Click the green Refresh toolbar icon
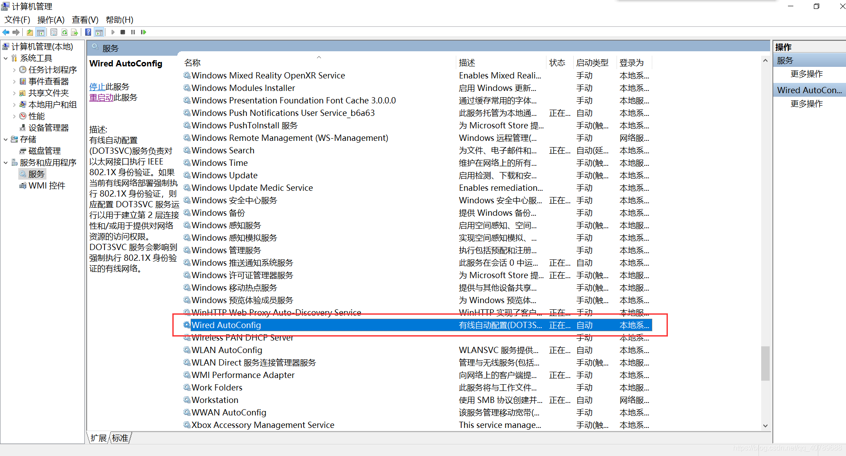This screenshot has height=456, width=846. tap(64, 32)
